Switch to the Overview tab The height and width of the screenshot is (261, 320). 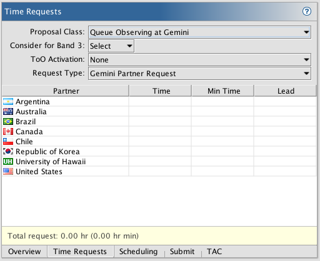pos(24,252)
